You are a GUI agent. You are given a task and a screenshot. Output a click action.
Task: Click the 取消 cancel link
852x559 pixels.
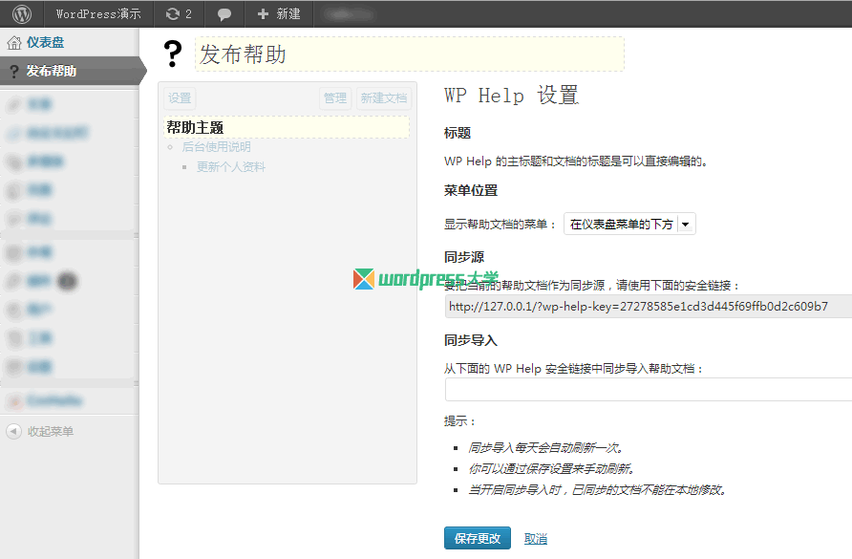[x=535, y=539]
